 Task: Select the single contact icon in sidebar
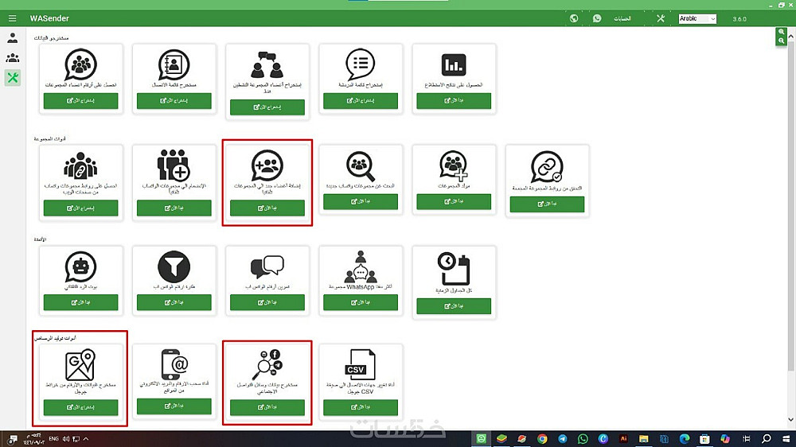[x=13, y=37]
